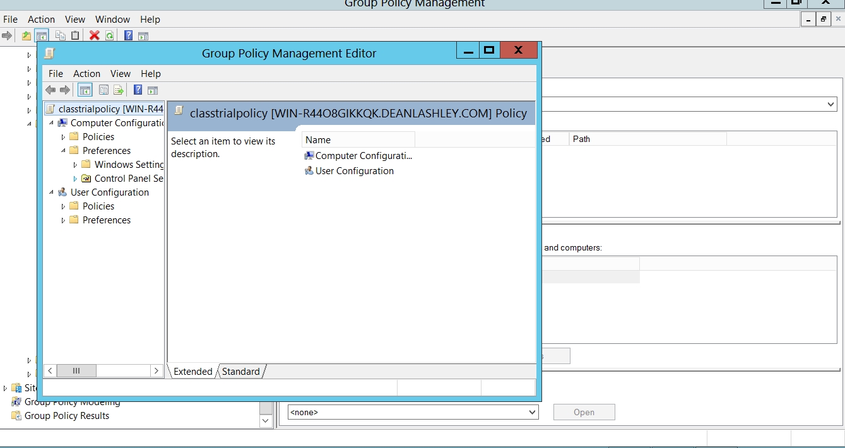Expand the Windows Settings node

[75, 165]
